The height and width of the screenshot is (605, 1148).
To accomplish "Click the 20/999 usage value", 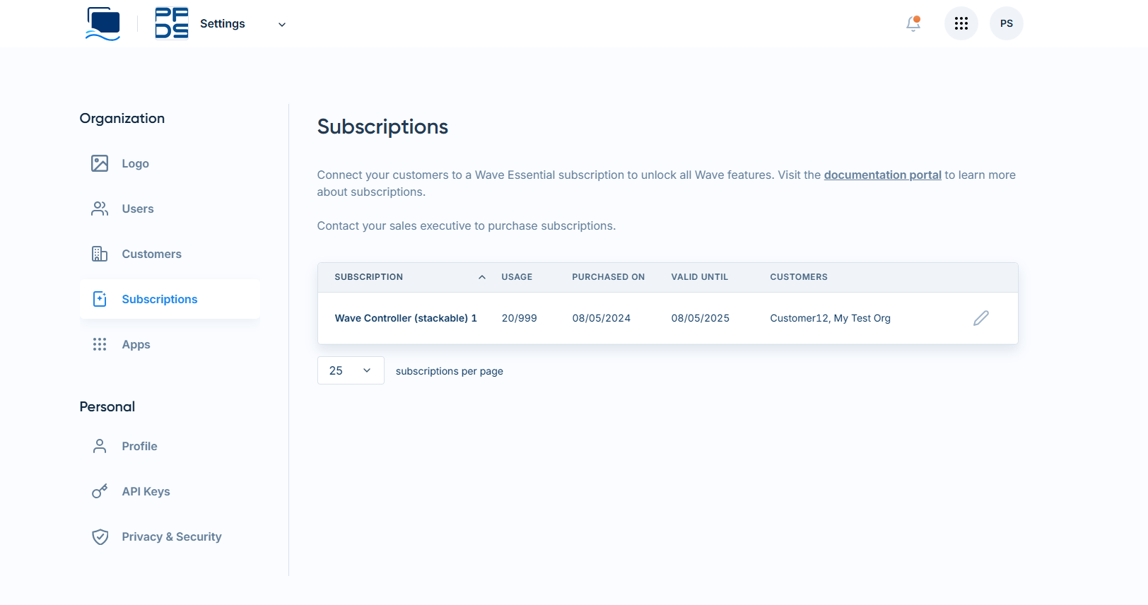I will [519, 318].
